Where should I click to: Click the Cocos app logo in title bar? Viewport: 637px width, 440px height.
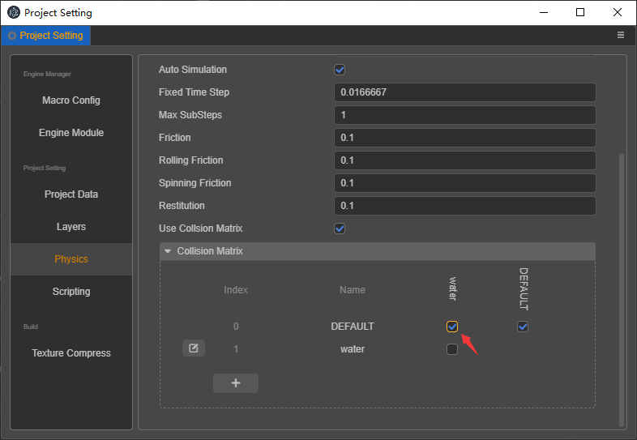pyautogui.click(x=14, y=13)
